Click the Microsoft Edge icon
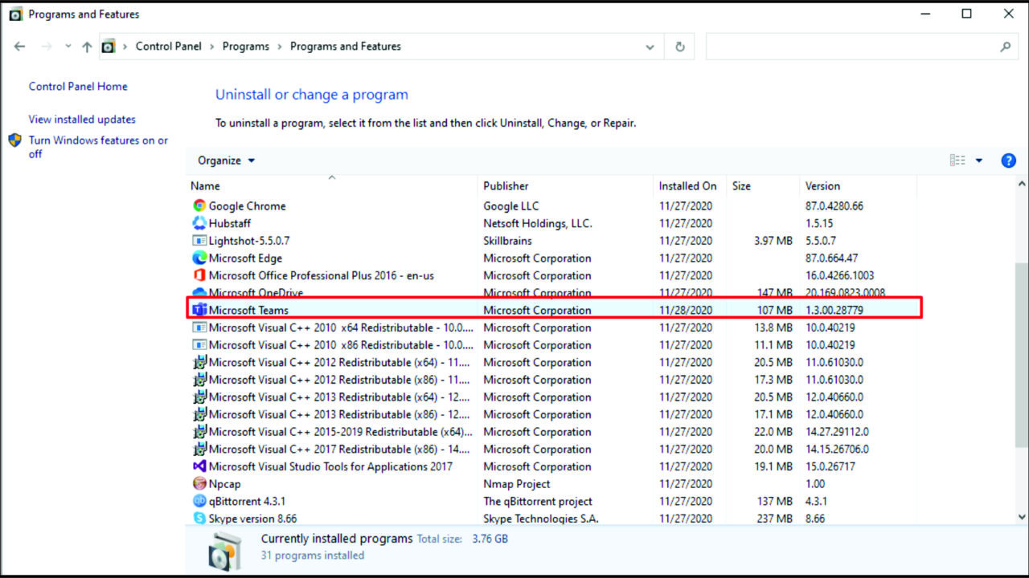 pyautogui.click(x=198, y=258)
